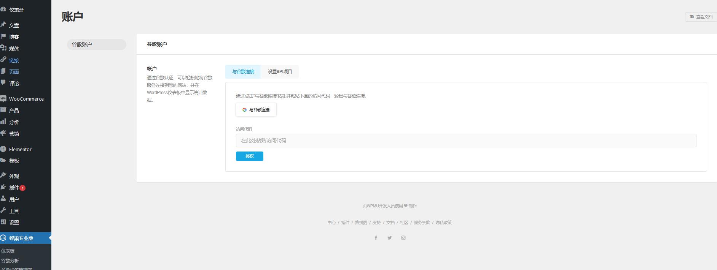
Task: Open 媒体 media library icon
Action: pos(3,48)
